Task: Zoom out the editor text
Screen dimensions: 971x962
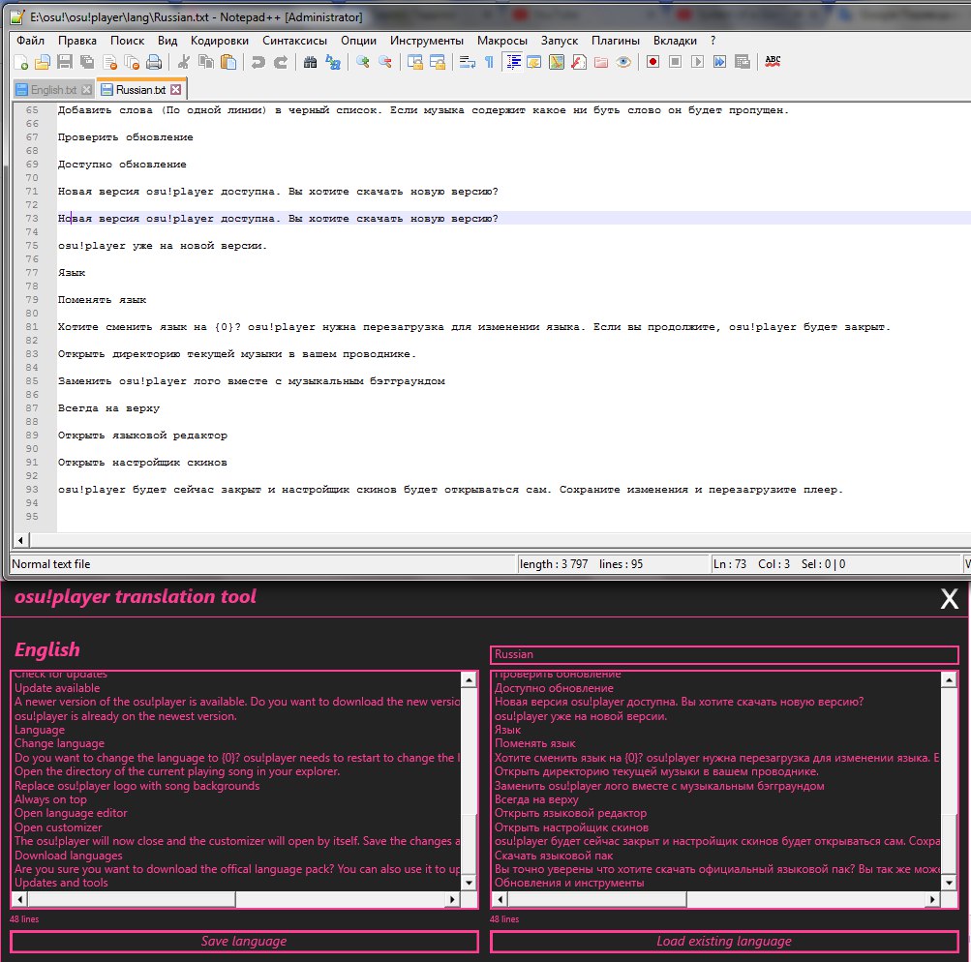Action: tap(385, 62)
